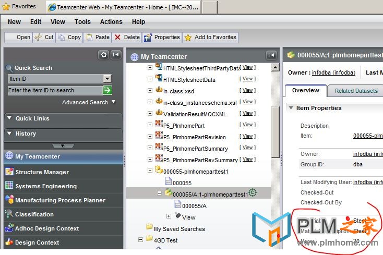
Task: Collapse the 000055/A;1-plmhomeparttest1 node
Action: point(159,193)
